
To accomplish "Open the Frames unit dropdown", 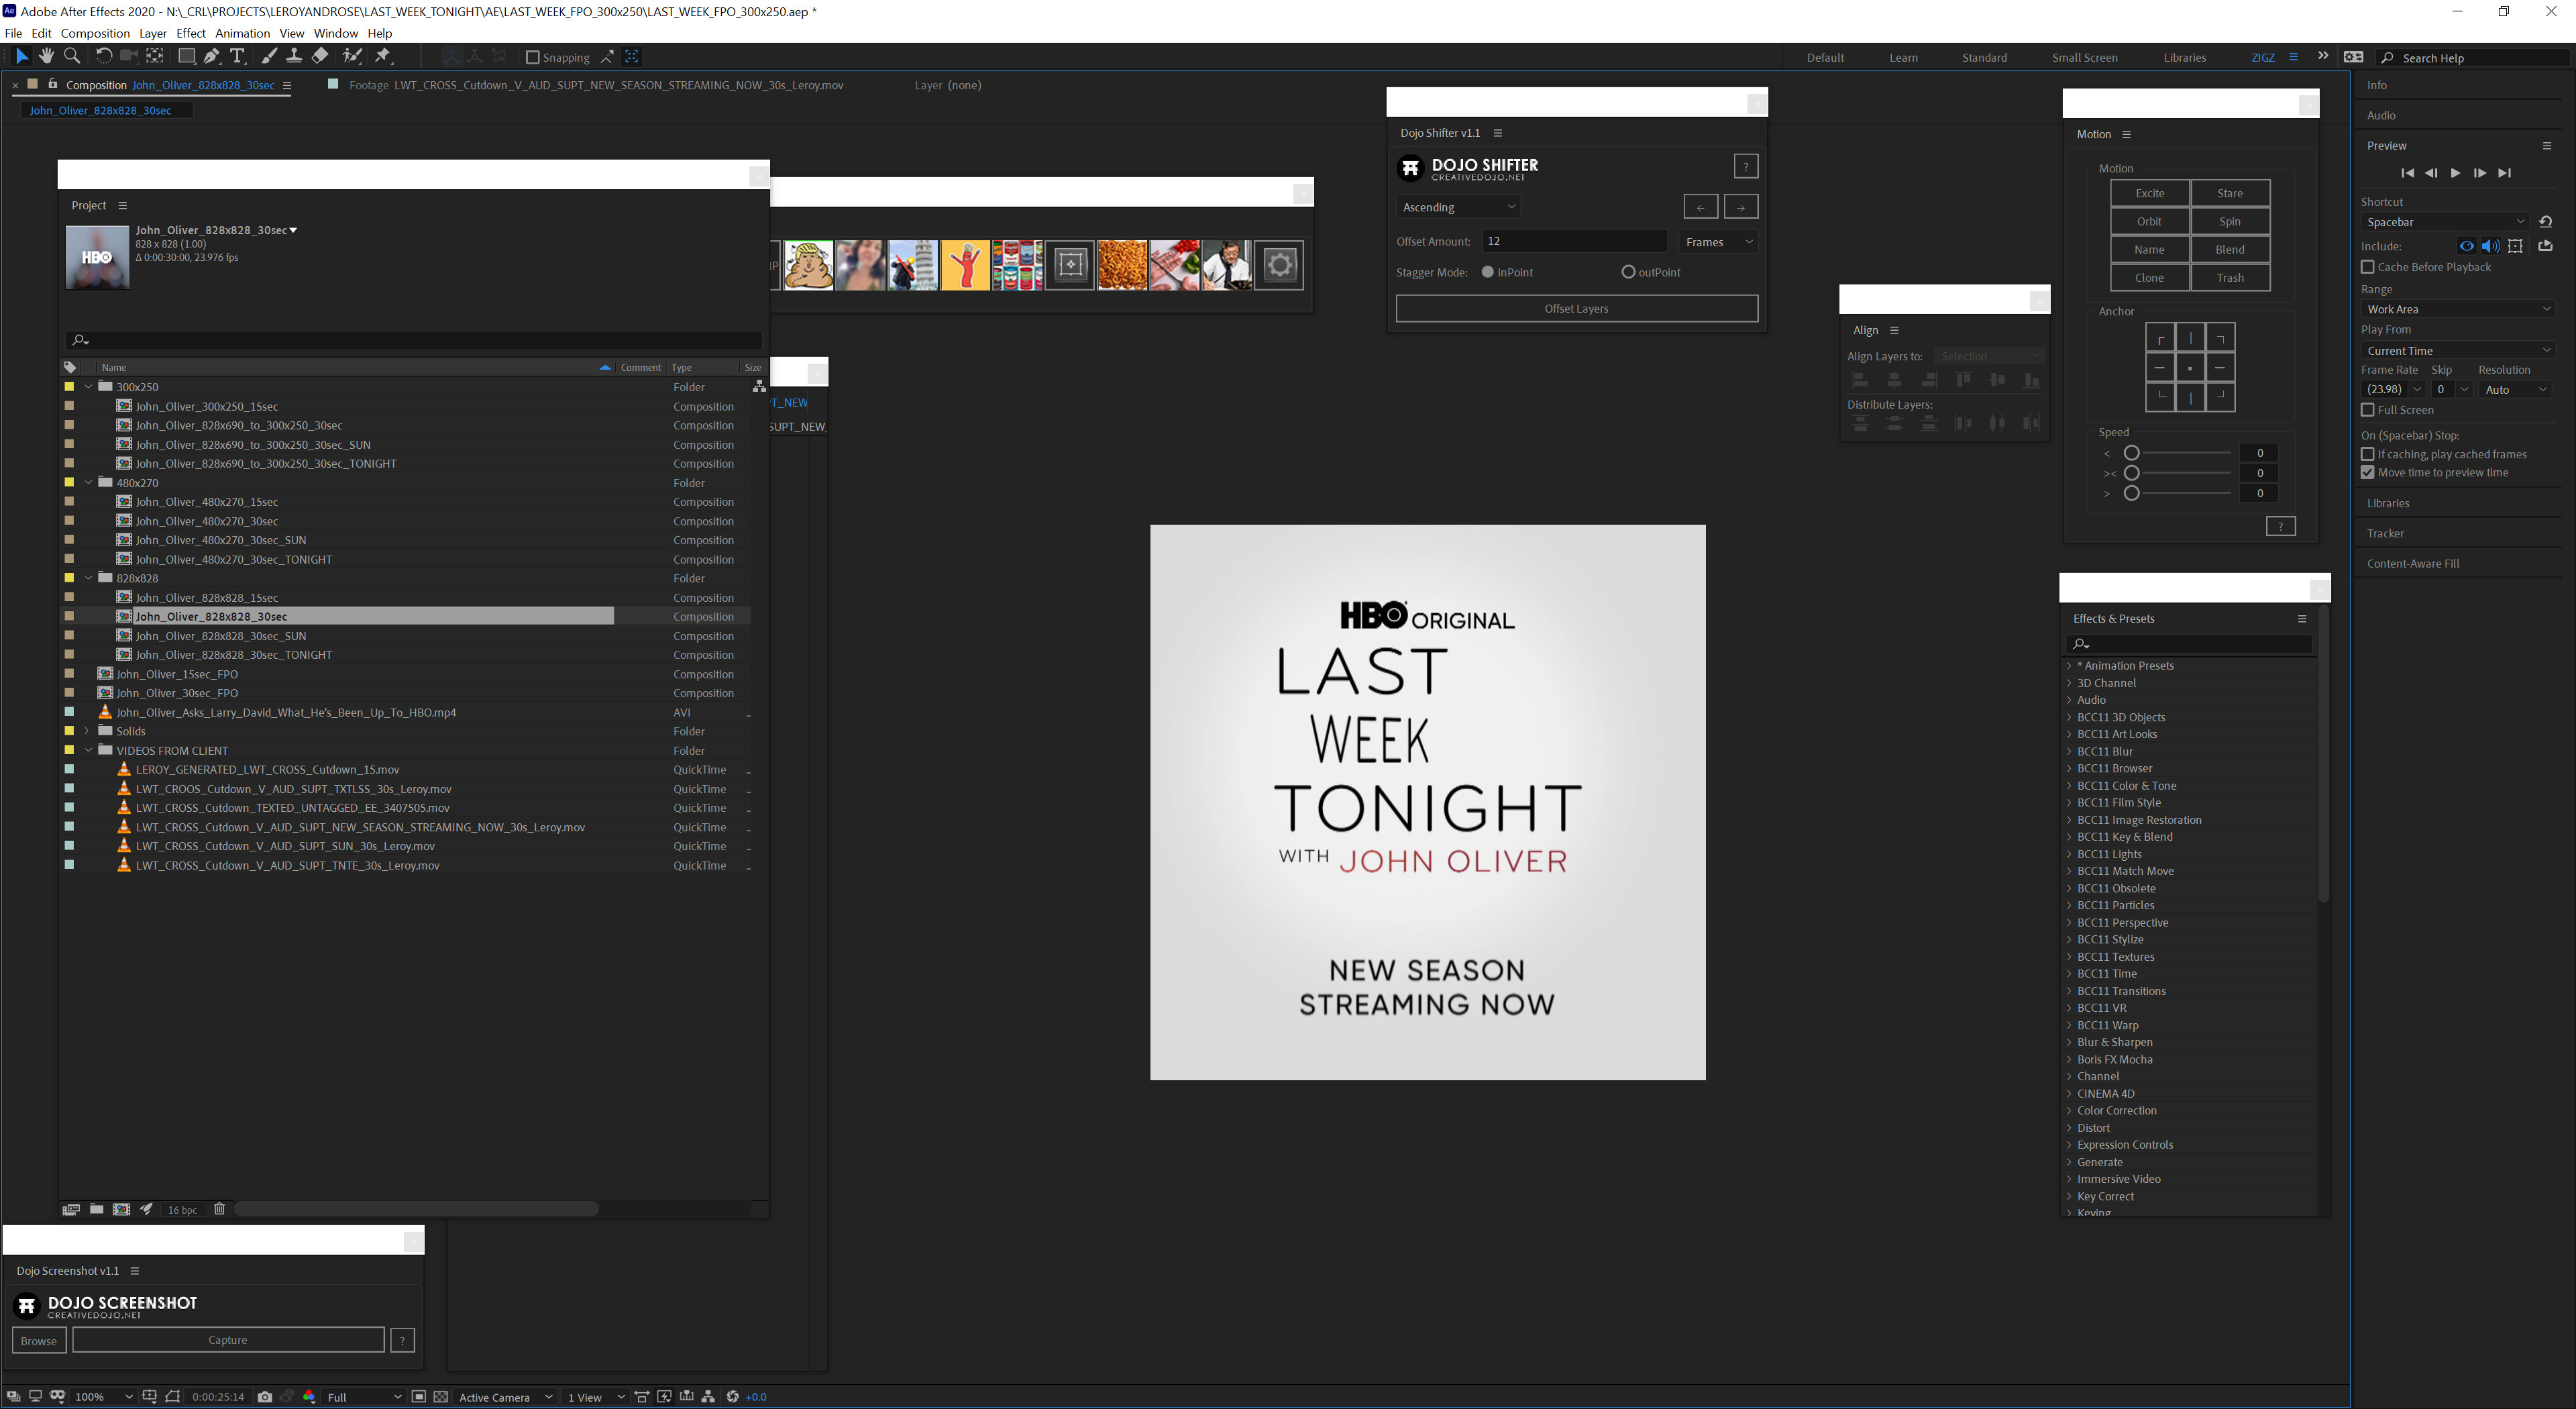I will pyautogui.click(x=1718, y=242).
